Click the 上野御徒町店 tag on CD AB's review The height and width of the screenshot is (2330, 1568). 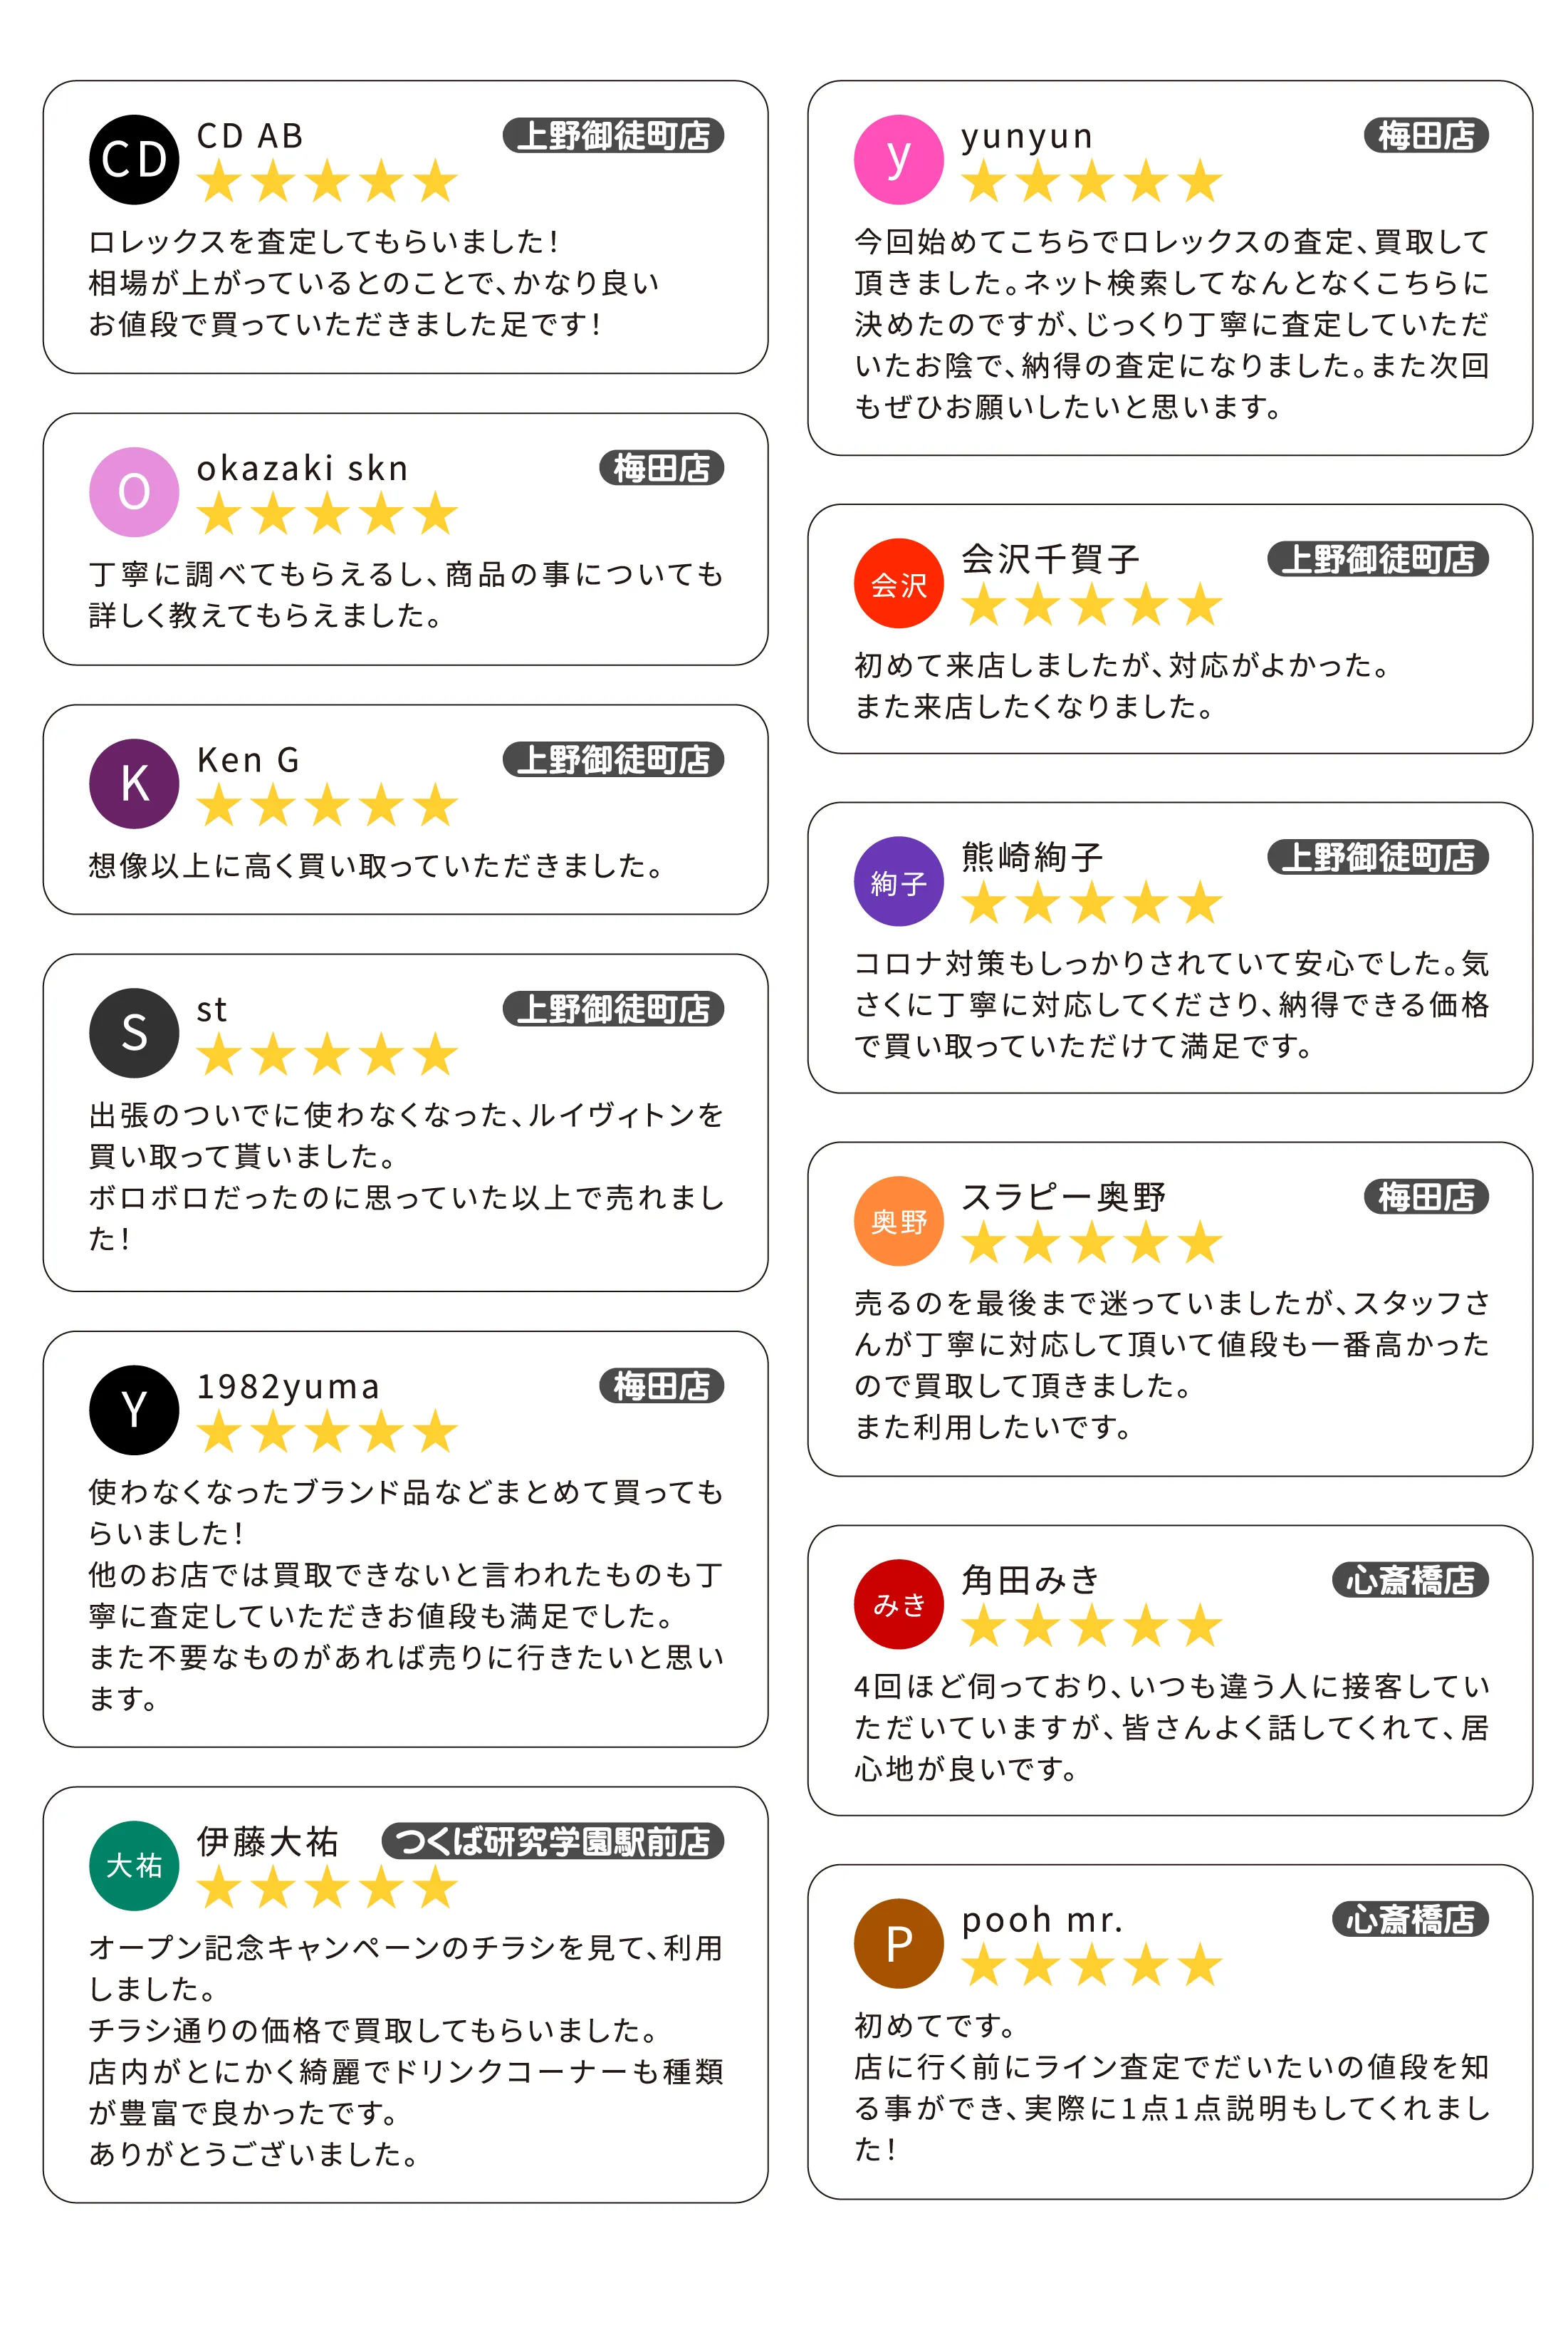[613, 136]
